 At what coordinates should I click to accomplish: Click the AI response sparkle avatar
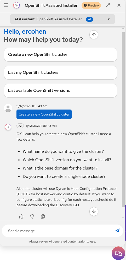coord(8,127)
